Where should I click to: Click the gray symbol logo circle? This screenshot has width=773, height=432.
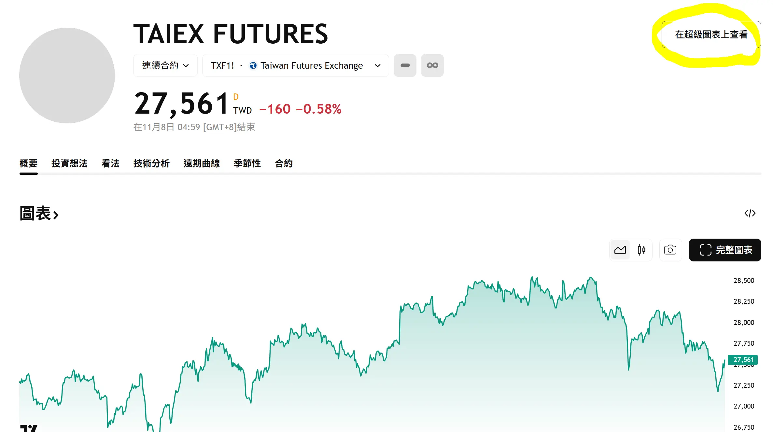click(x=67, y=76)
